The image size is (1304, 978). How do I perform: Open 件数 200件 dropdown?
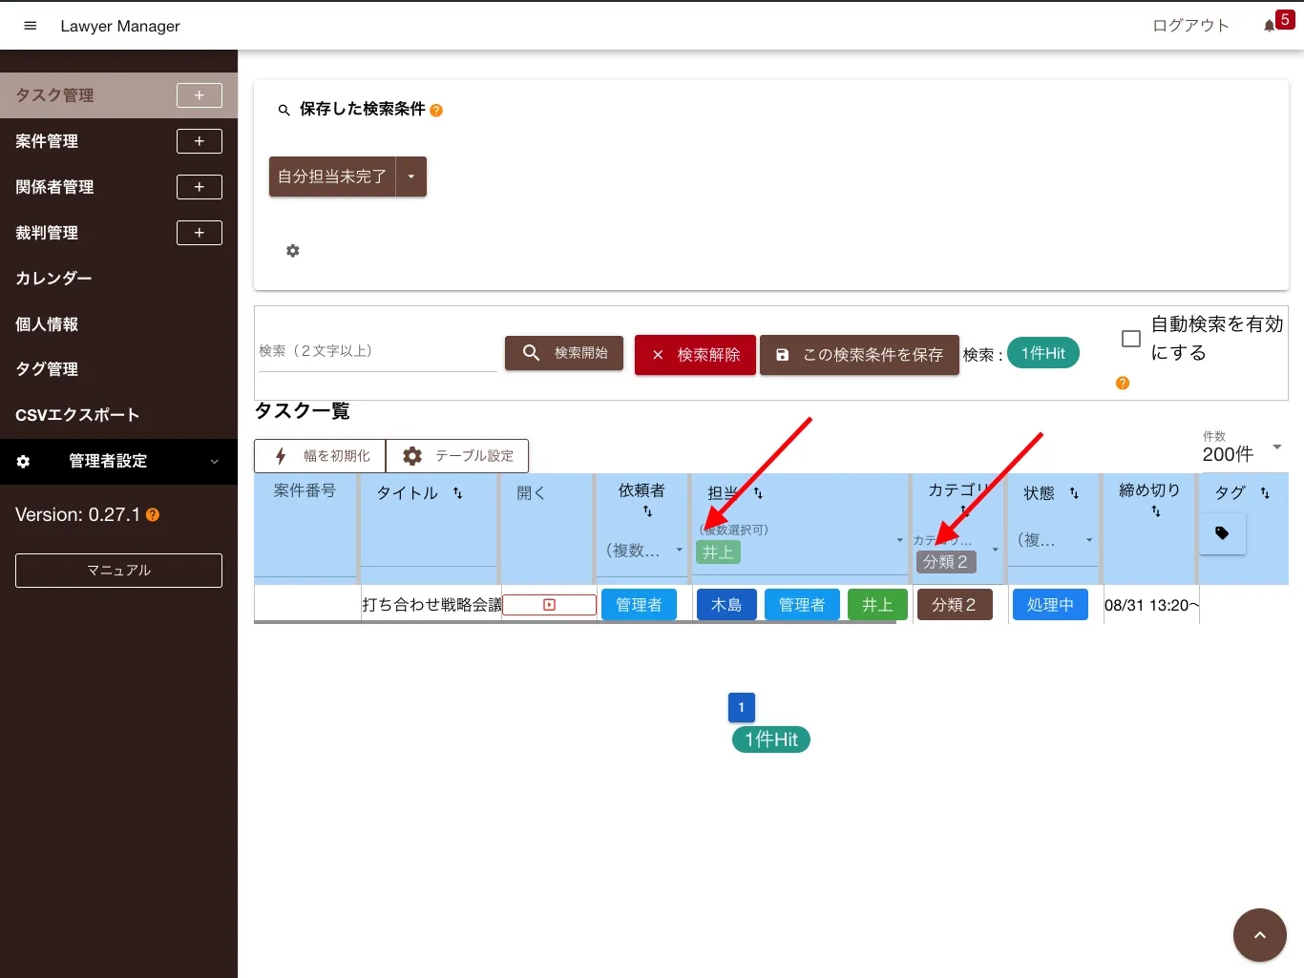[1243, 447]
